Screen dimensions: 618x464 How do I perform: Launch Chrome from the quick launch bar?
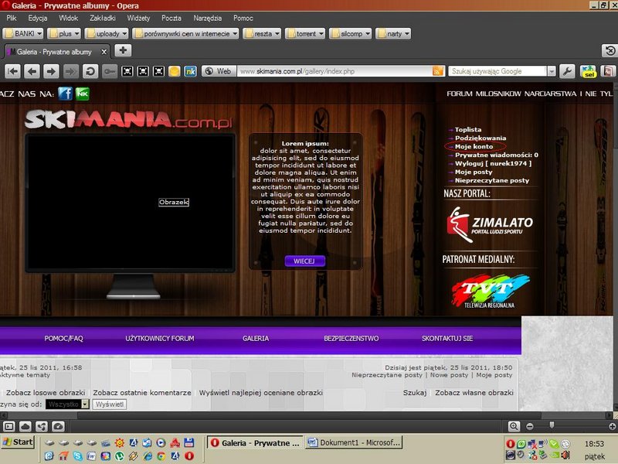tap(161, 456)
